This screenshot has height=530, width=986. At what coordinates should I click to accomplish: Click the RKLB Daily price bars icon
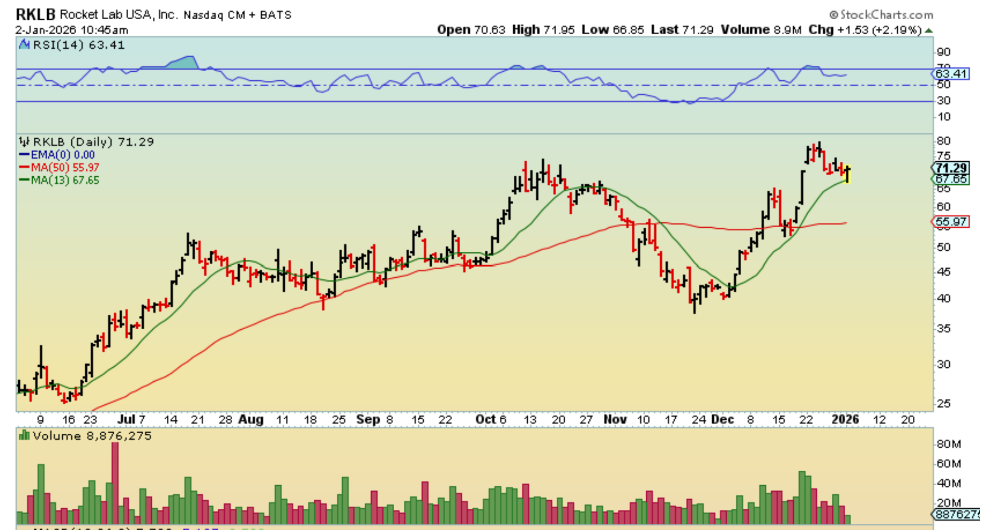click(x=24, y=142)
